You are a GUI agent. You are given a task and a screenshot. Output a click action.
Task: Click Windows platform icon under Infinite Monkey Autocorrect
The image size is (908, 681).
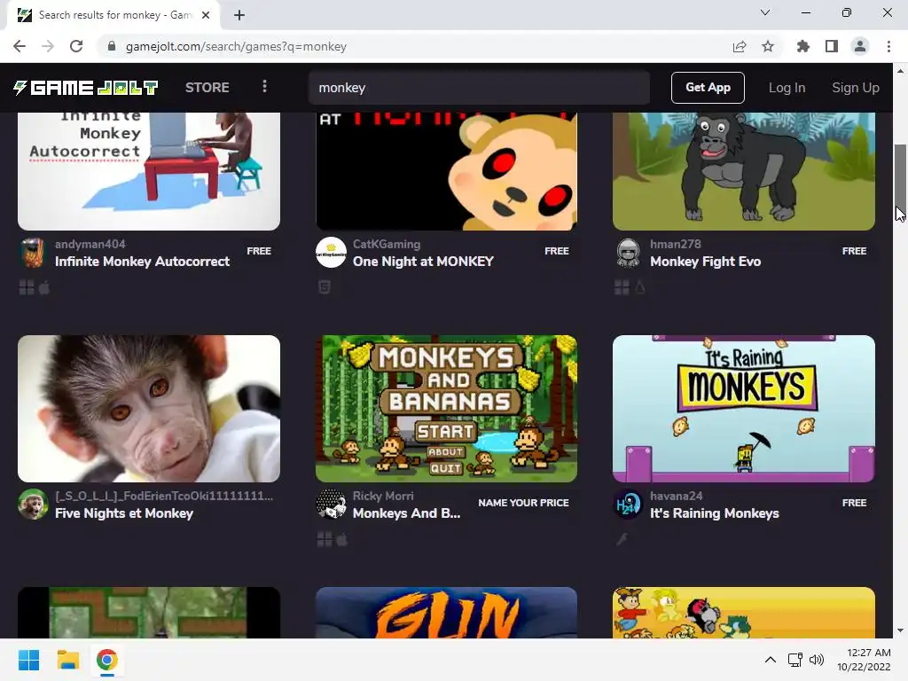click(x=27, y=287)
